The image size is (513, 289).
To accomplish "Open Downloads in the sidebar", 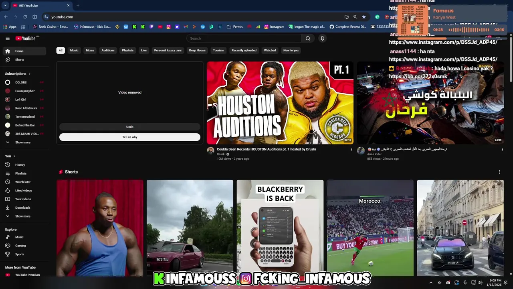I will point(25,208).
